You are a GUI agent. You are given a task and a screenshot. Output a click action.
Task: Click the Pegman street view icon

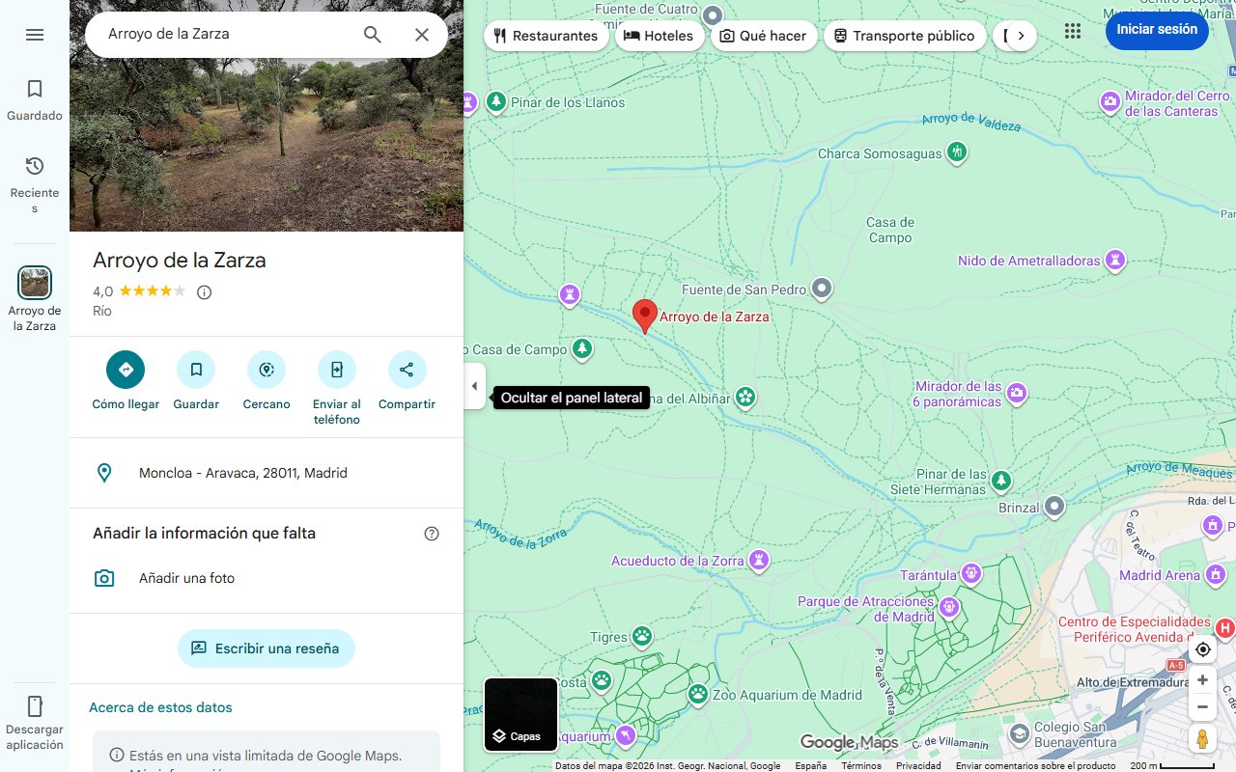[1202, 738]
